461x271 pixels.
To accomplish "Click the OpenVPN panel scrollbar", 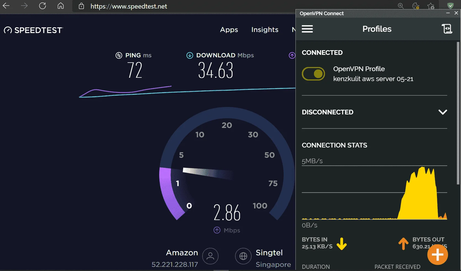I will click(458, 113).
